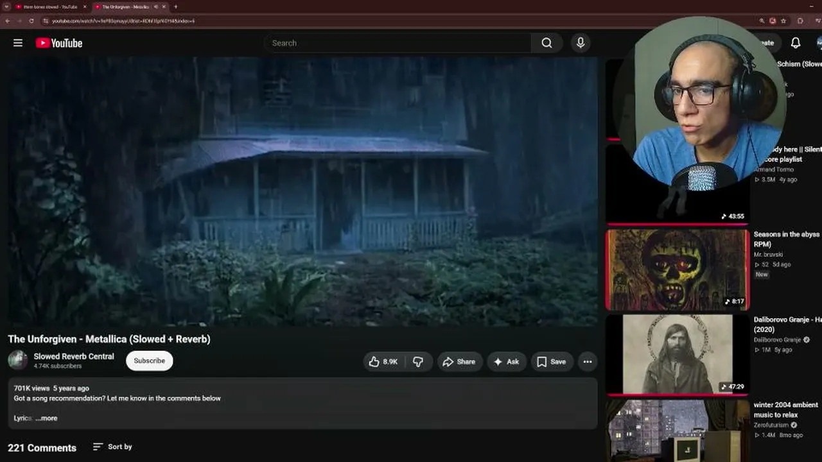Mute The Unforgiven tab audio icon
This screenshot has width=822, height=462.
155,6
